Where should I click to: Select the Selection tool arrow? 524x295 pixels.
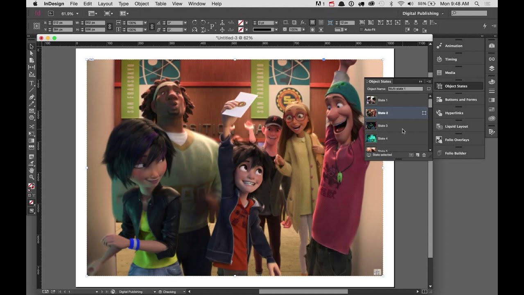point(32,46)
